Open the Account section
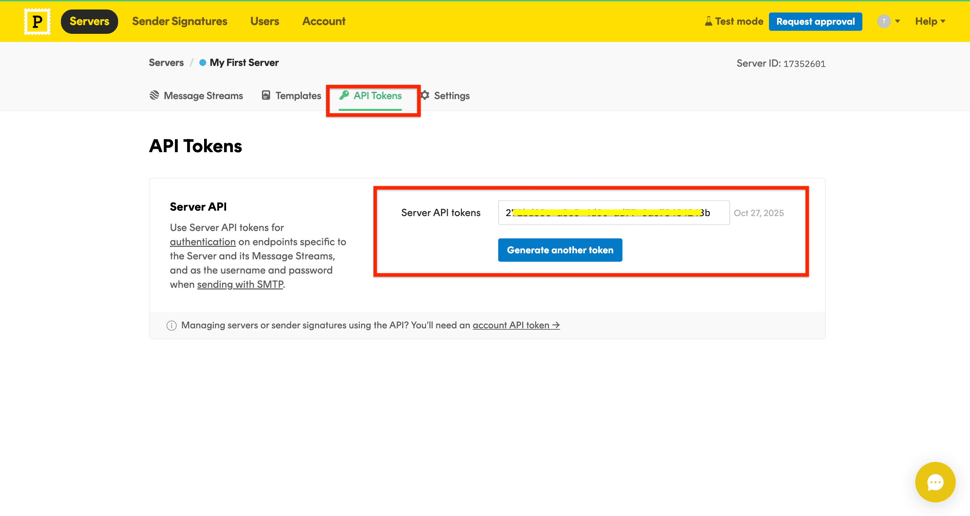The image size is (970, 516). tap(324, 21)
